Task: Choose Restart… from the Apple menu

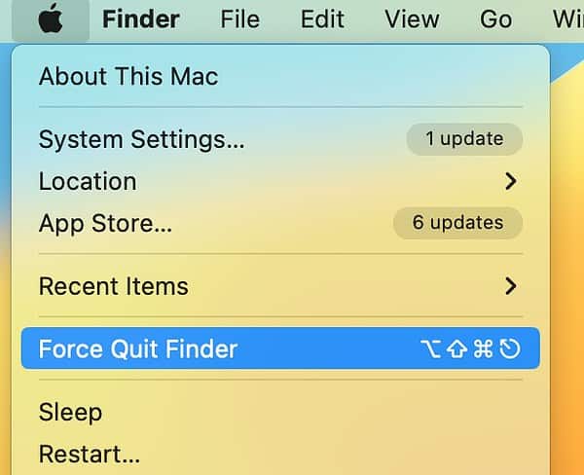Action: pos(90,454)
